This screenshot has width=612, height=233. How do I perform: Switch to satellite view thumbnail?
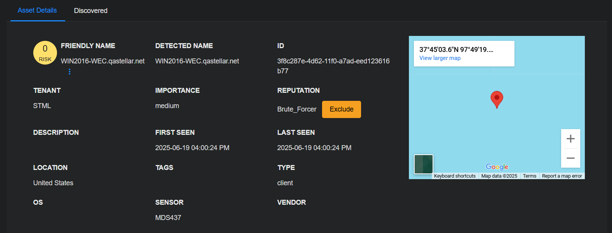coord(423,164)
